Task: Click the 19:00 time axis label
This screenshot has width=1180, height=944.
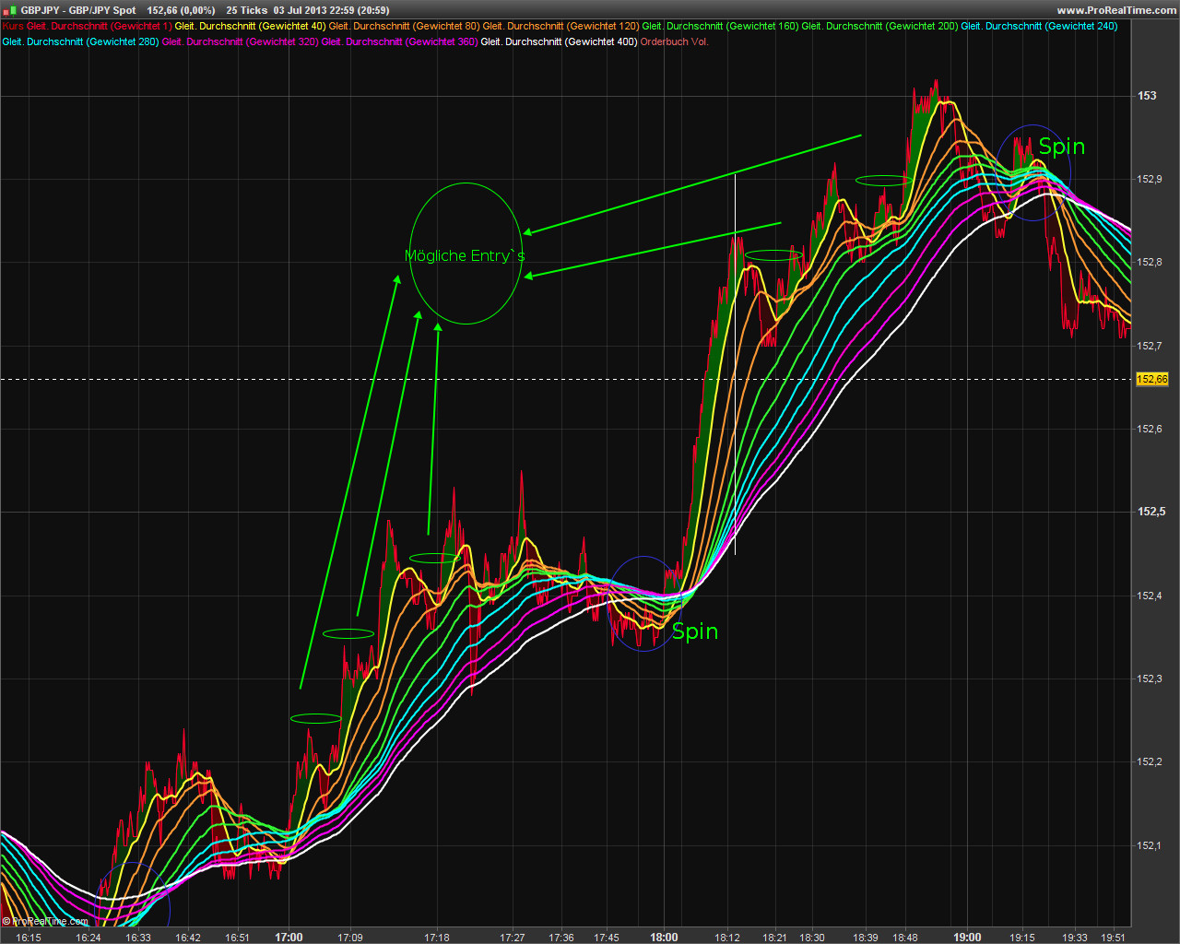Action: (967, 938)
